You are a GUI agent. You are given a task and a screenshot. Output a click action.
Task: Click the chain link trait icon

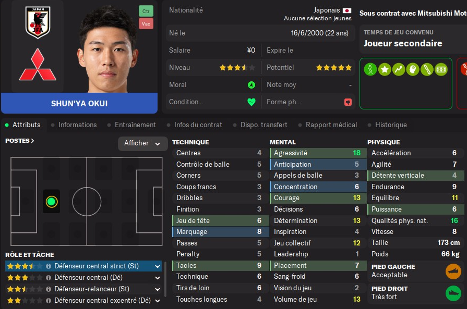pyautogui.click(x=427, y=69)
